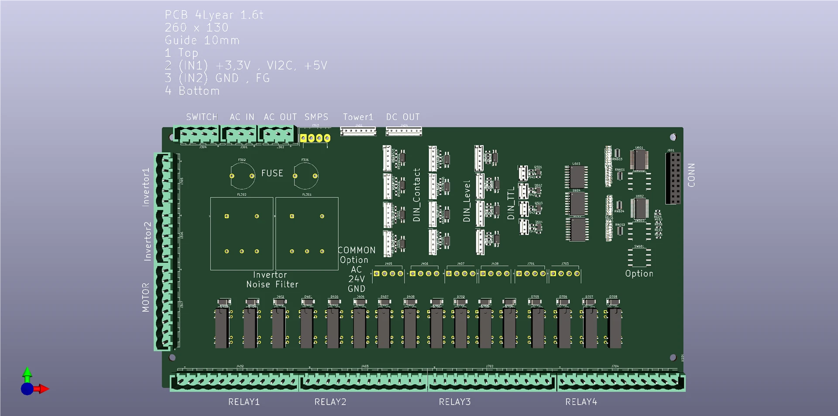Select fuse holder F301
838x416 pixels.
tap(306, 176)
